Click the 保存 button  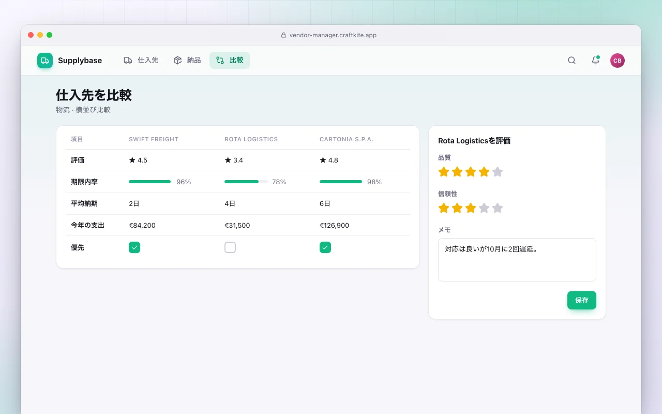pyautogui.click(x=582, y=300)
